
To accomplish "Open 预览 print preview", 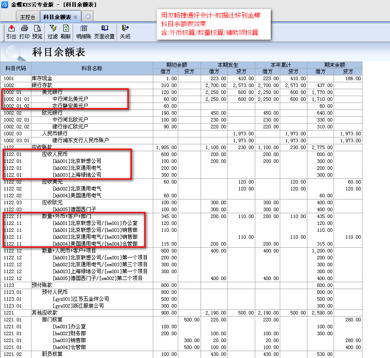I will click(x=37, y=32).
